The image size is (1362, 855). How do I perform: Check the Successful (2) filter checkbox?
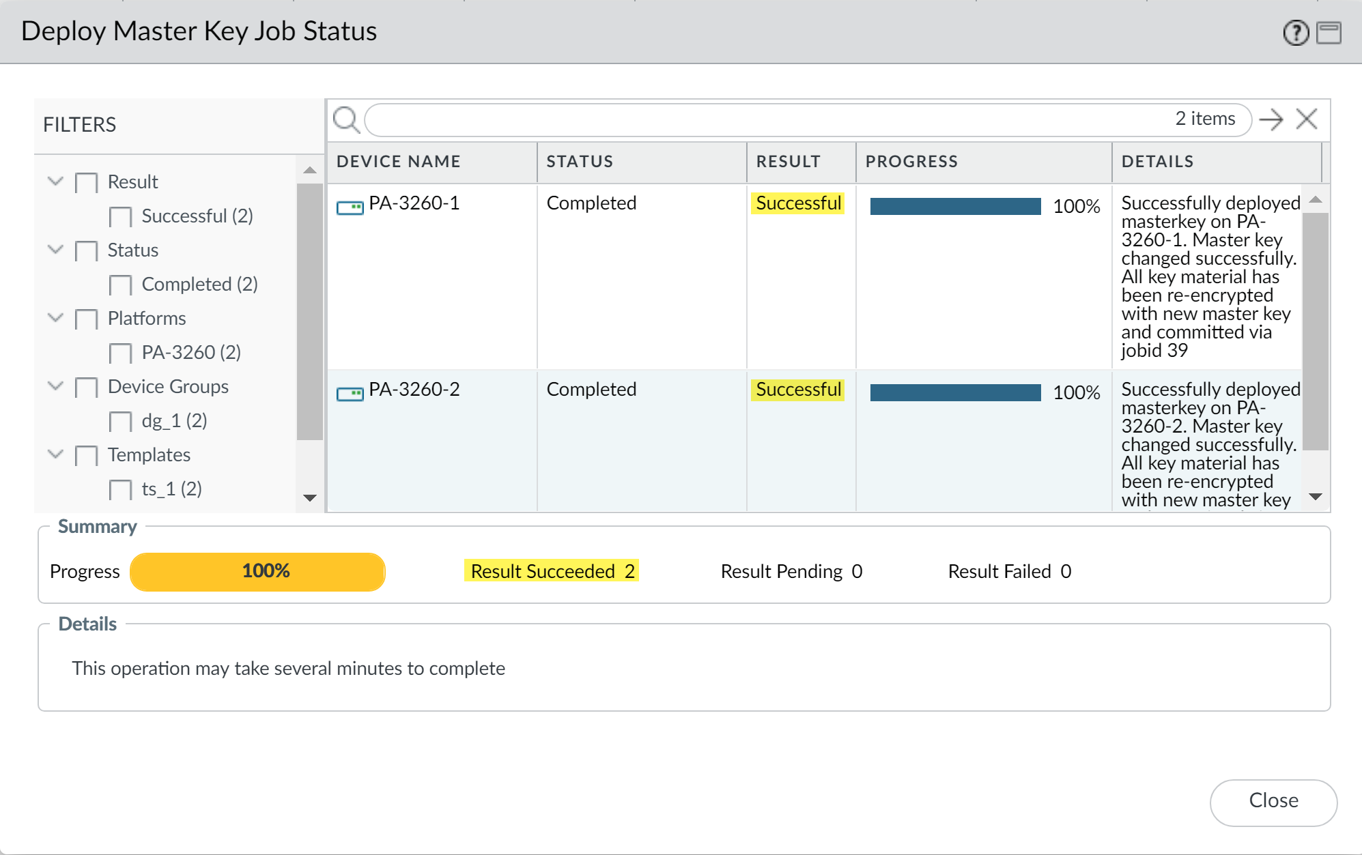coord(120,217)
